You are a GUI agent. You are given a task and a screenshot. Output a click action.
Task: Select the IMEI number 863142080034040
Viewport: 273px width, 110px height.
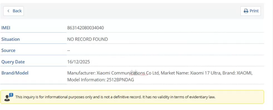tap(86, 28)
